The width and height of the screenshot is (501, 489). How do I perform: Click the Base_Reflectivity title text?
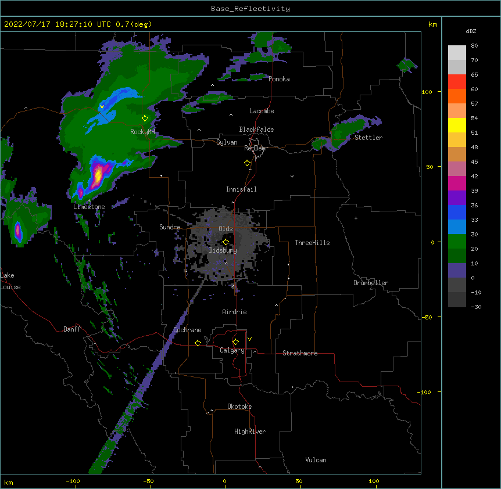[x=250, y=9]
